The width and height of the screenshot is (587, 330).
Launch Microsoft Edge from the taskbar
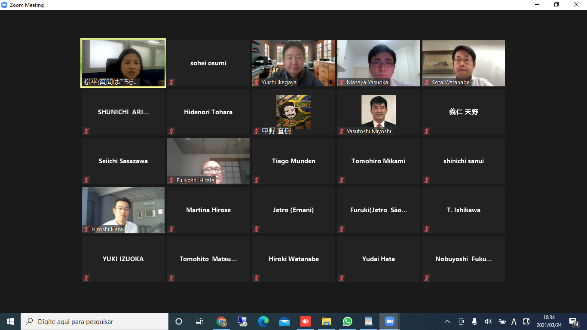point(263,321)
